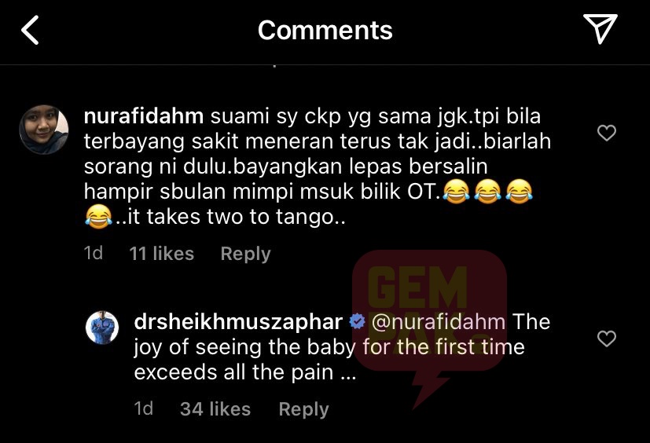Tap the "exceeds all the pain" reply text
650x443 pixels.
pos(233,373)
